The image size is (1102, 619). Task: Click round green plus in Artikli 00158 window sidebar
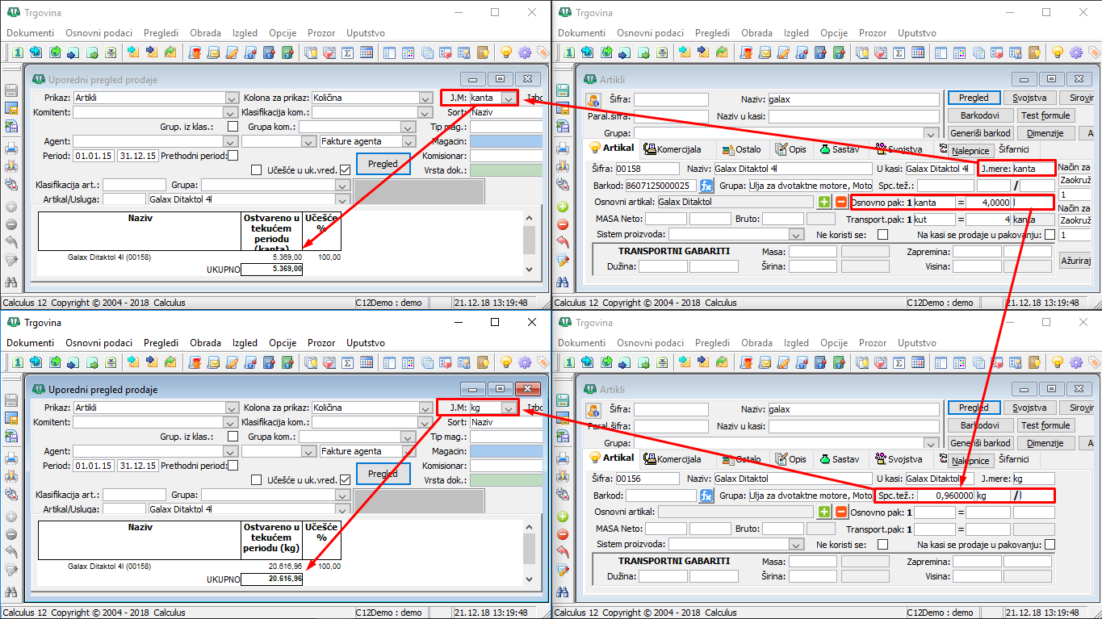pyautogui.click(x=564, y=207)
